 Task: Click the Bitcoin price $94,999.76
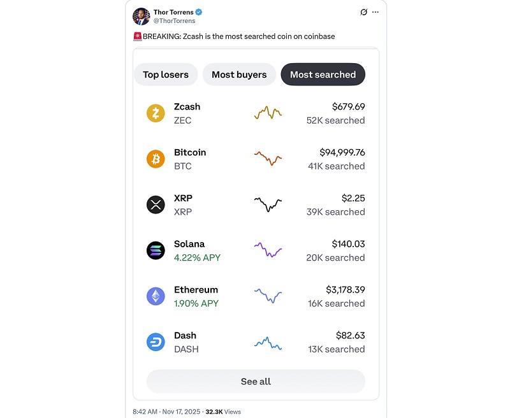coord(342,152)
